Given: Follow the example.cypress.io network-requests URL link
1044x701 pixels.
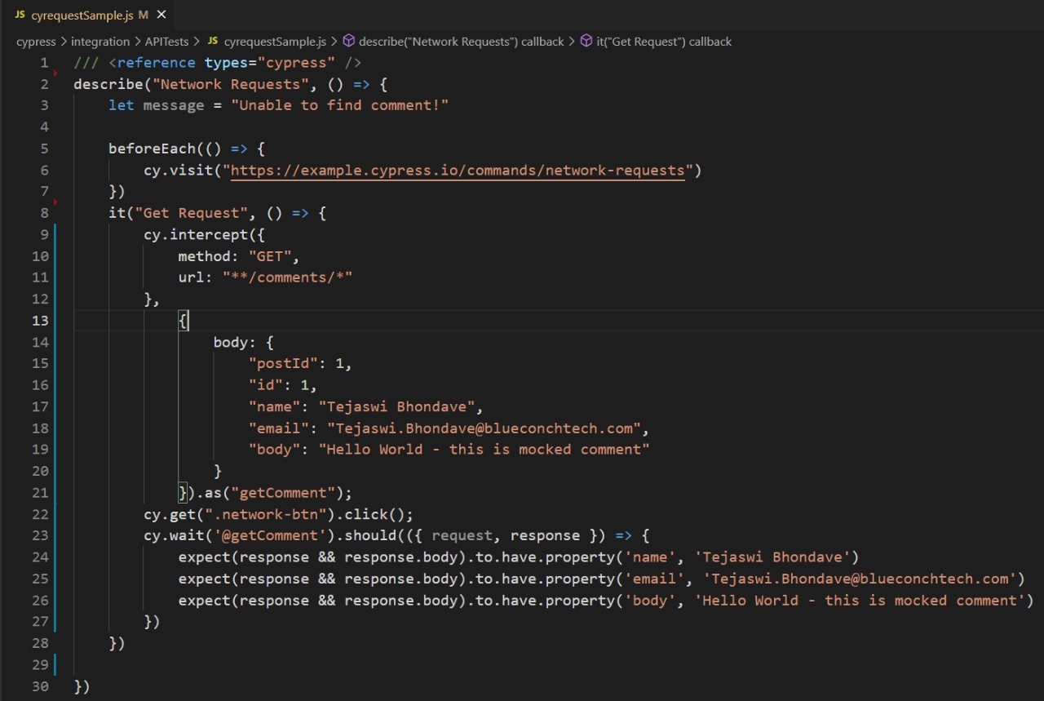Looking at the screenshot, I should point(458,171).
